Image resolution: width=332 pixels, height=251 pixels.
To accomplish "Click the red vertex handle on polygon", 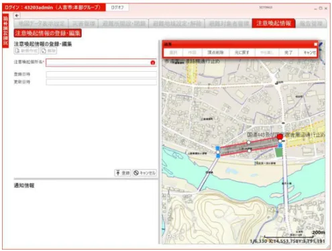I will [x=280, y=136].
